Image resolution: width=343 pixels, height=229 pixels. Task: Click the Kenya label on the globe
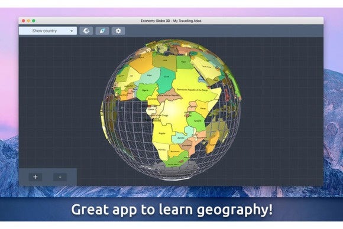(x=203, y=109)
